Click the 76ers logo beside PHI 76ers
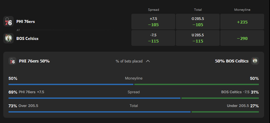The height and width of the screenshot is (123, 270). tap(8, 21)
